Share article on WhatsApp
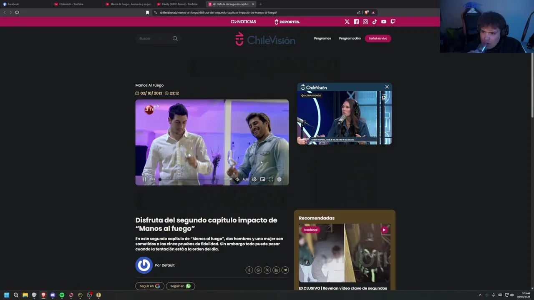 click(x=258, y=270)
